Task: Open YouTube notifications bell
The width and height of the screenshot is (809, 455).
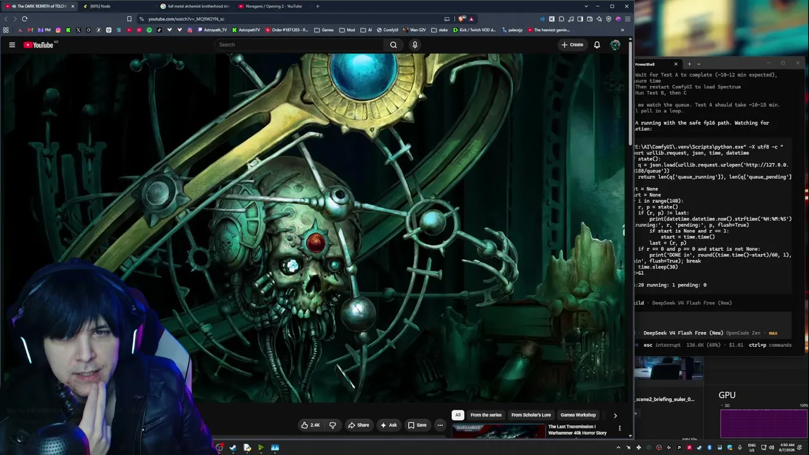Action: (597, 45)
